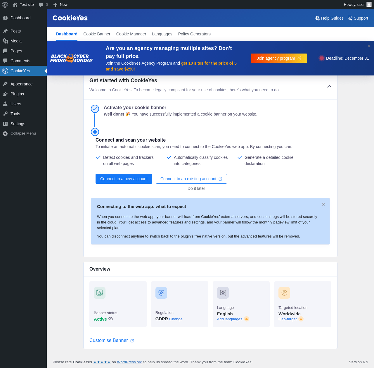Click the Test site home icon
Screen dimensions: 374x368
[15, 5]
